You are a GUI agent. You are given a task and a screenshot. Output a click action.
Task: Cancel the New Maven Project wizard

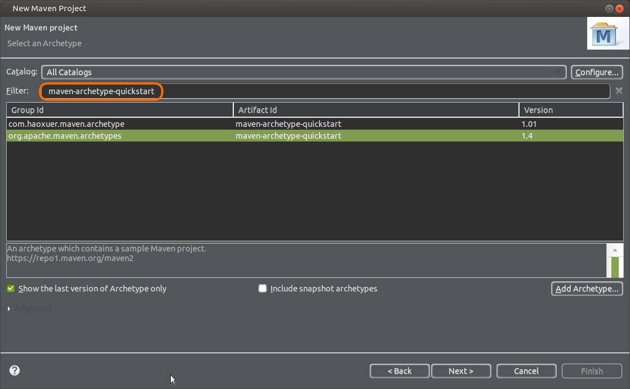pyautogui.click(x=526, y=371)
